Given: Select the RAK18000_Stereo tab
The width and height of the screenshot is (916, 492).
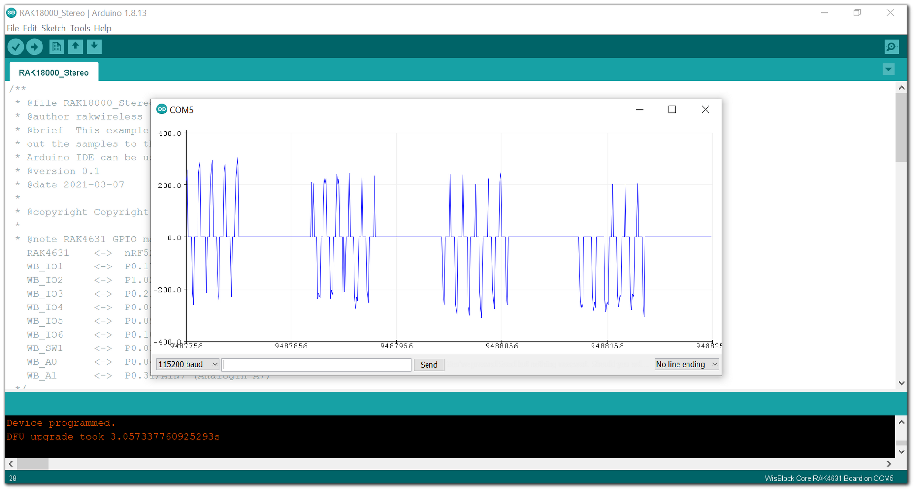Looking at the screenshot, I should 54,72.
